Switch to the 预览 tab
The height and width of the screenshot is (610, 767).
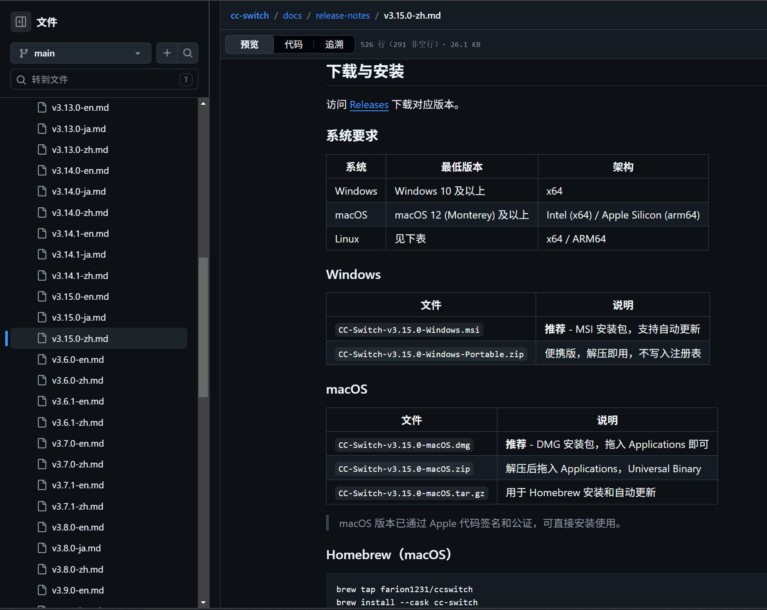click(250, 44)
